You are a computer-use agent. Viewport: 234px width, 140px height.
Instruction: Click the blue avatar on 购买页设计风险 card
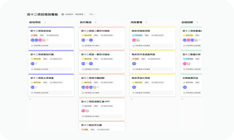[134, 87]
